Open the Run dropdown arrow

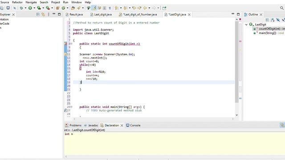[34, 8]
